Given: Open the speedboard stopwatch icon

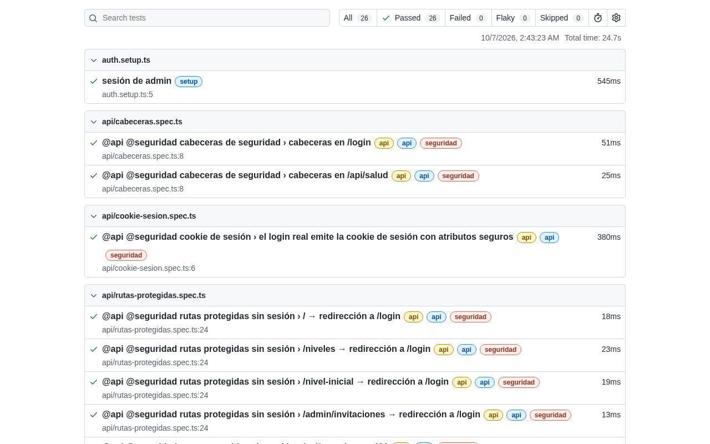Looking at the screenshot, I should click(598, 18).
